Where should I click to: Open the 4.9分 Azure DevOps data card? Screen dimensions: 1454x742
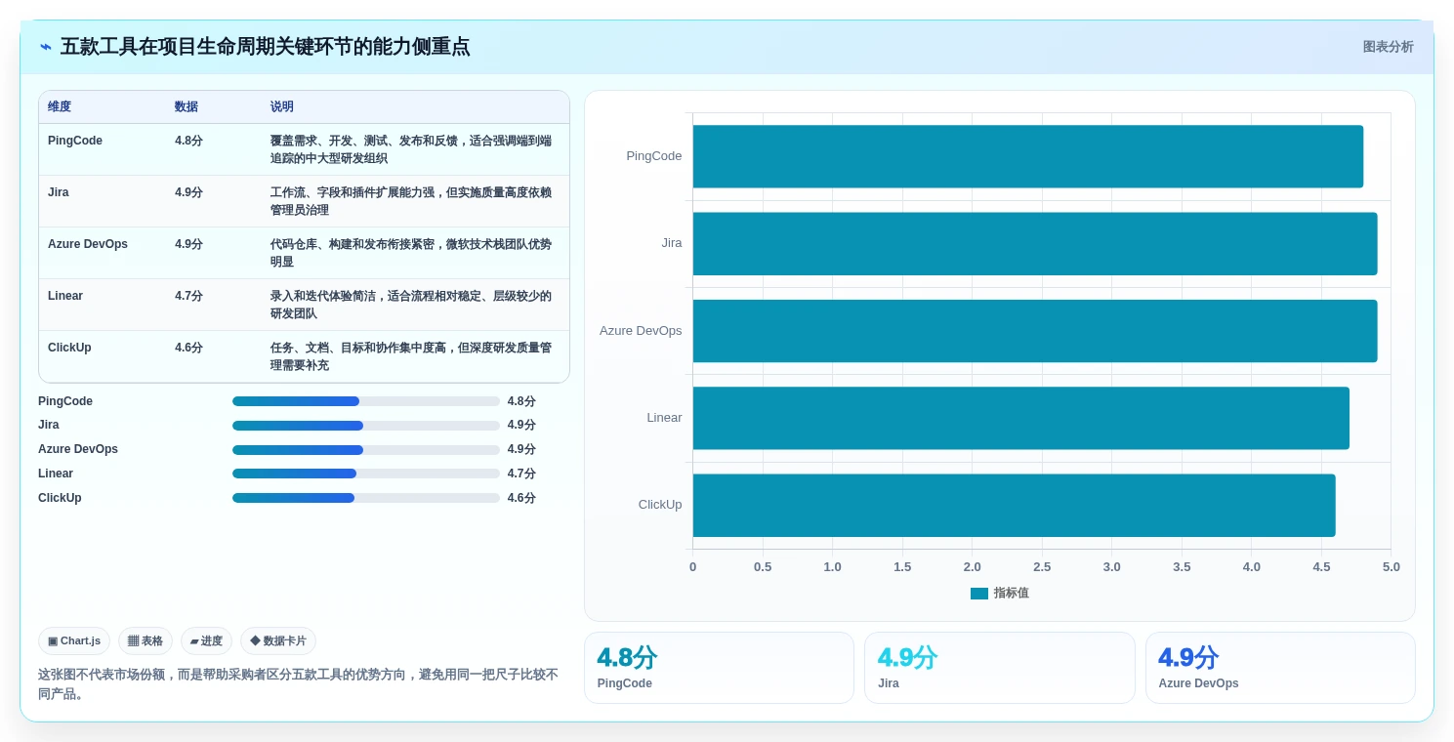tap(1280, 668)
